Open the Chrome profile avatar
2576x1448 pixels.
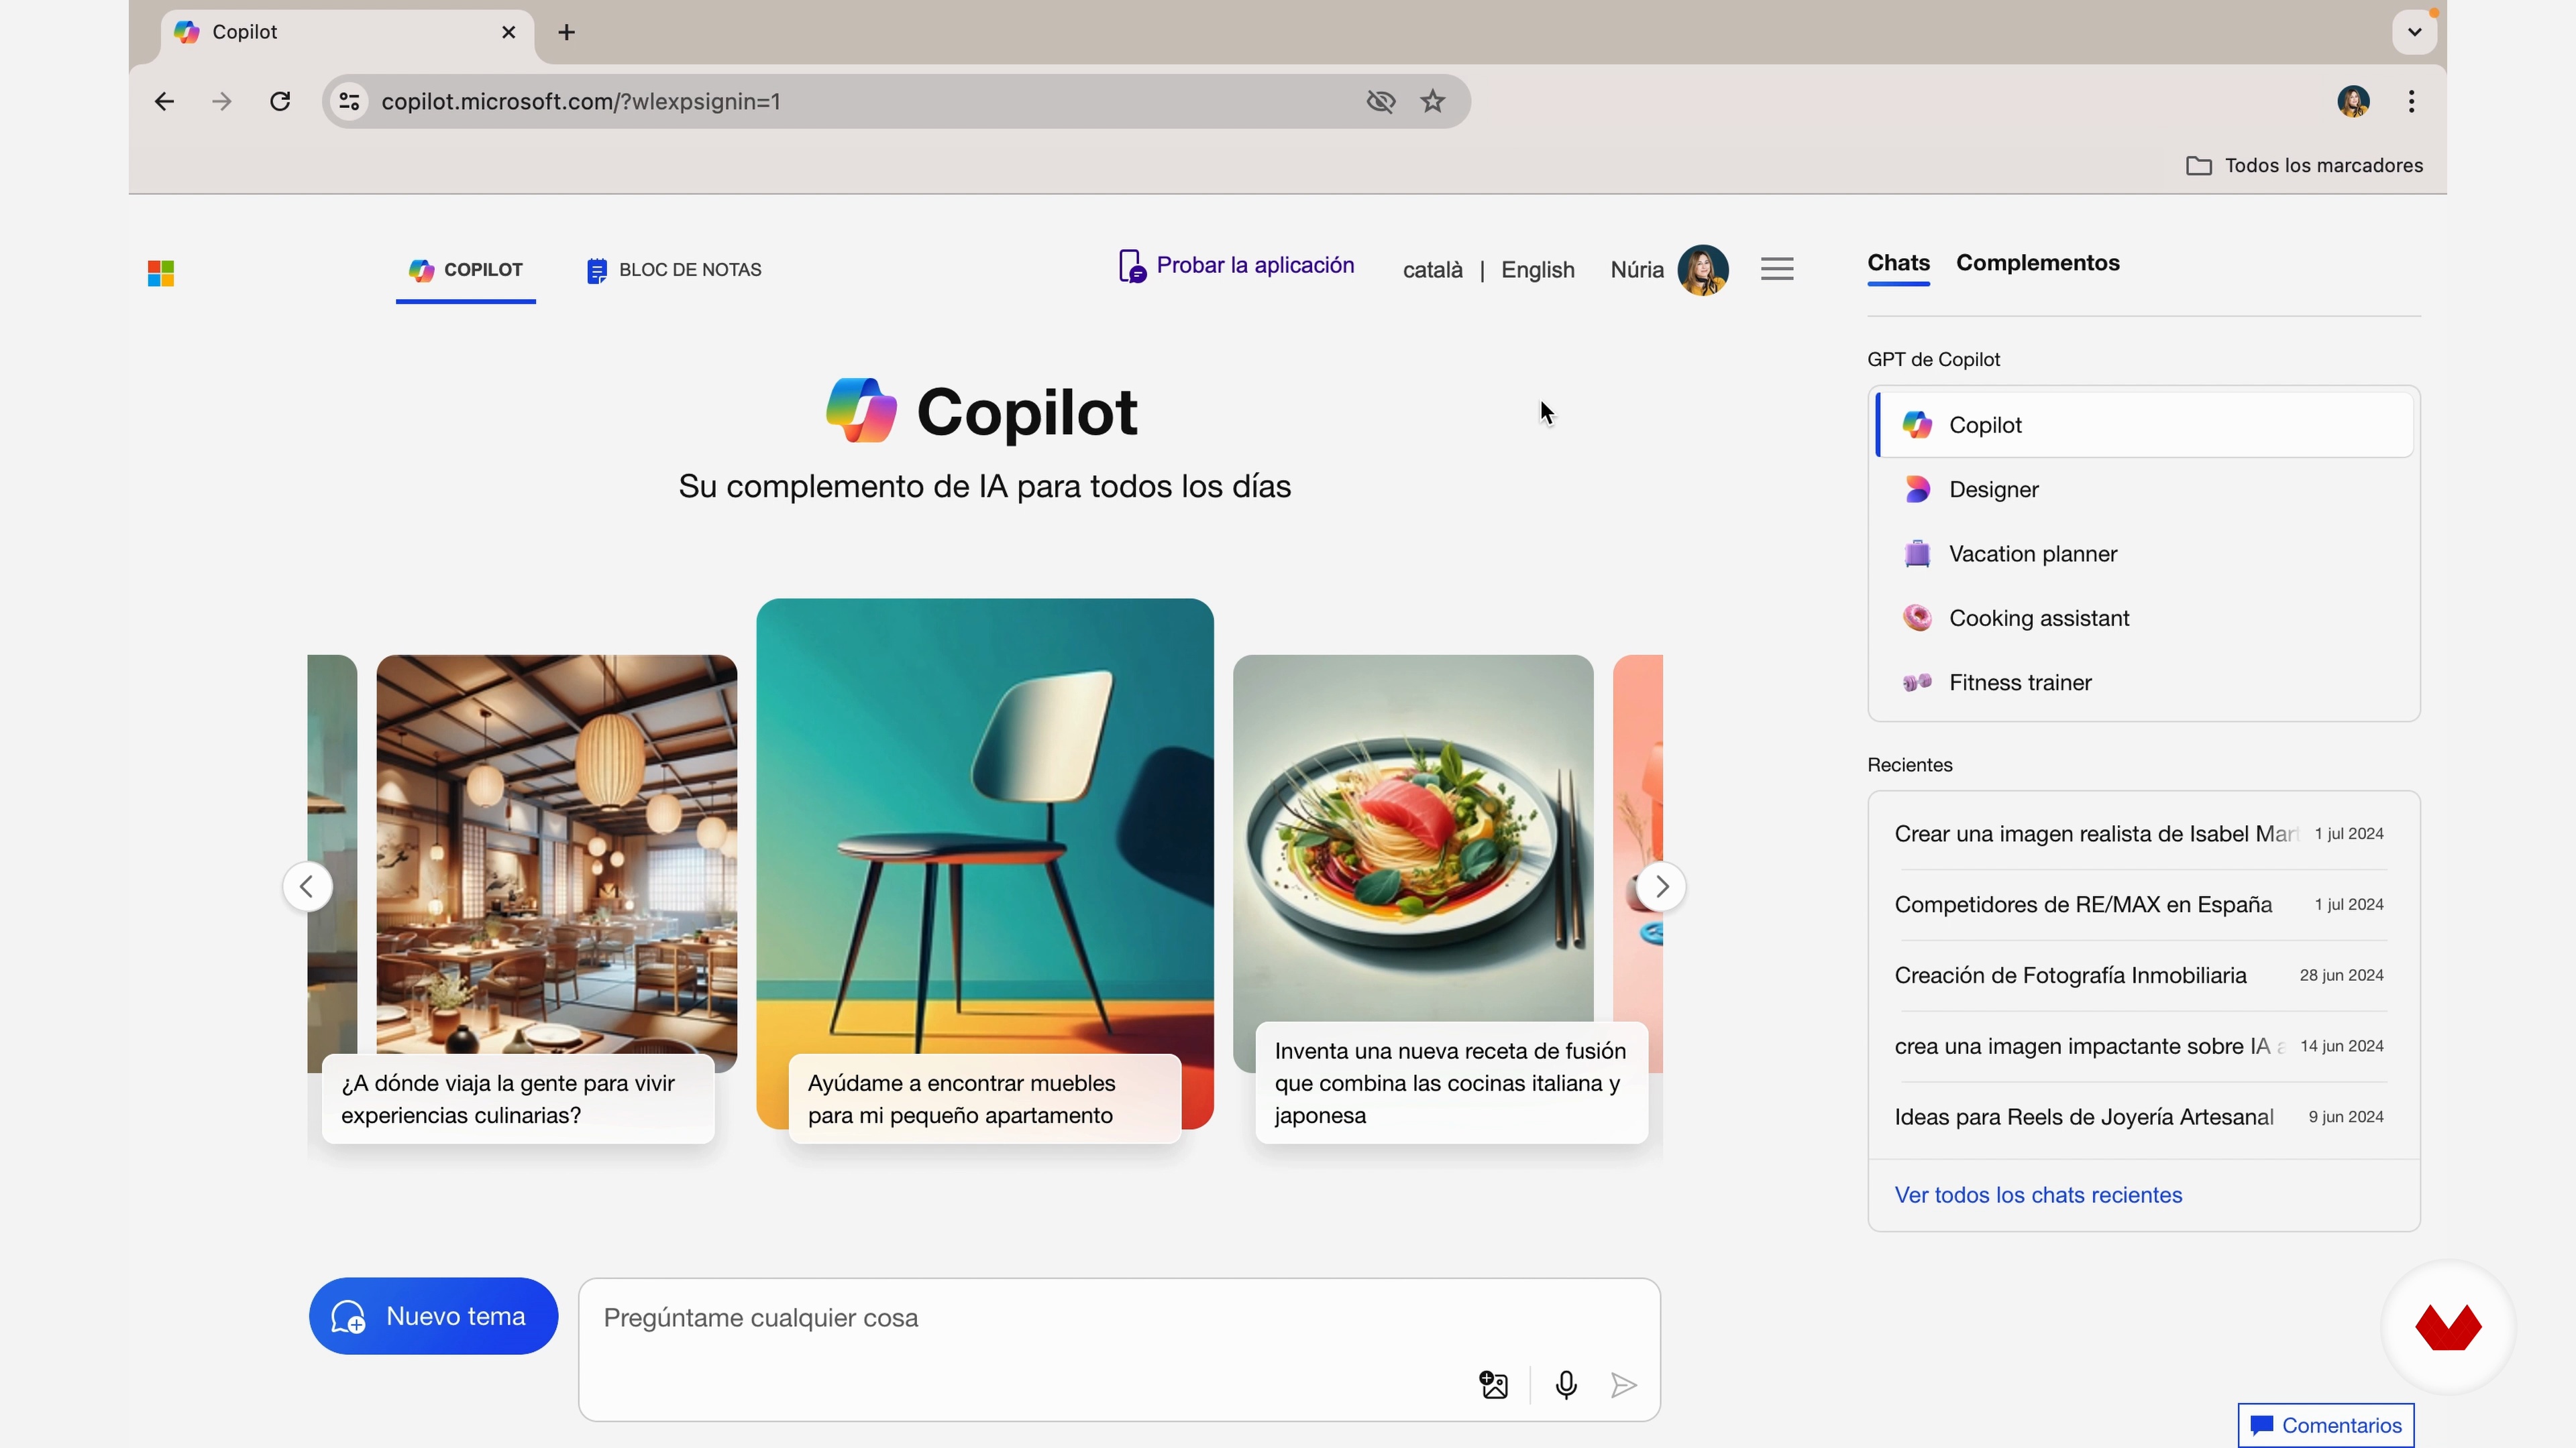[2353, 101]
